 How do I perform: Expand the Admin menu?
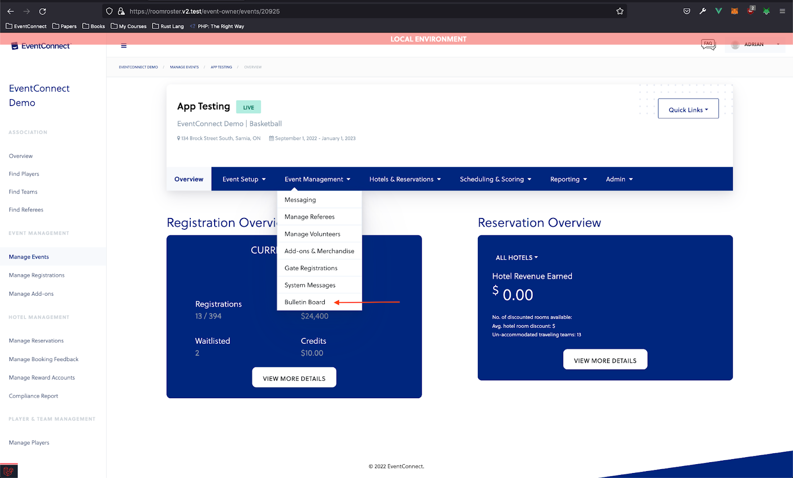(619, 179)
